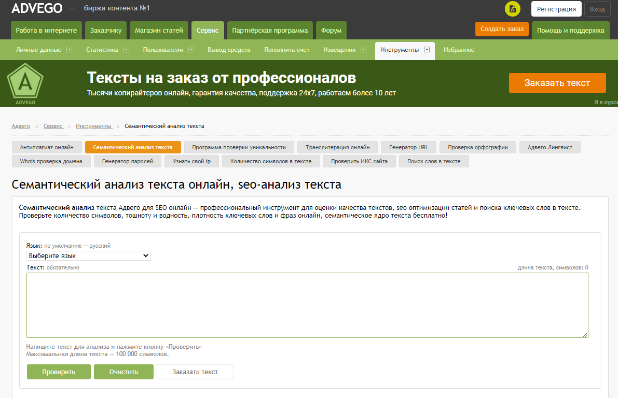
Task: Open the Извещения menu item
Action: pos(339,50)
